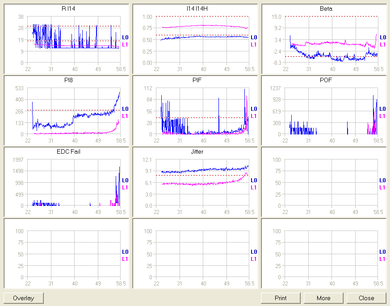Close the chart window using Close button
Image resolution: width=390 pixels, height=306 pixels.
[x=366, y=298]
